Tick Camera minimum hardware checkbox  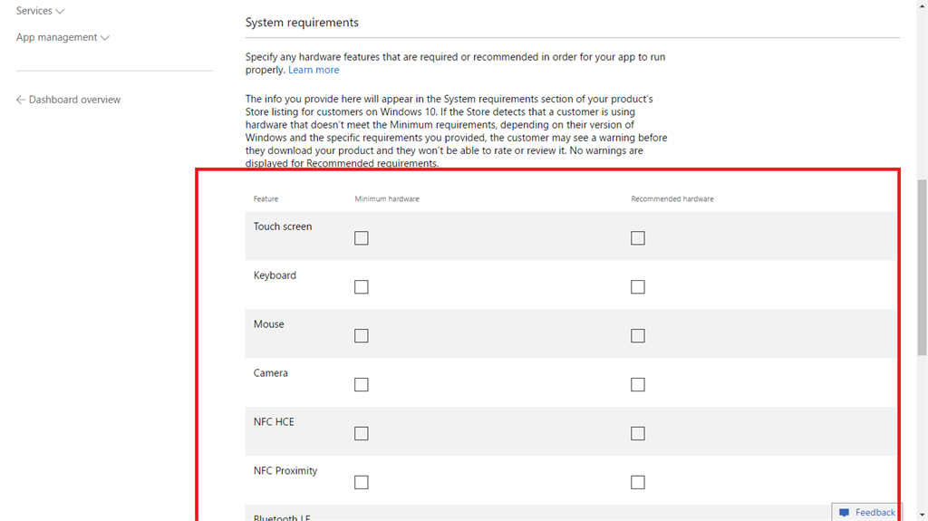(x=362, y=385)
